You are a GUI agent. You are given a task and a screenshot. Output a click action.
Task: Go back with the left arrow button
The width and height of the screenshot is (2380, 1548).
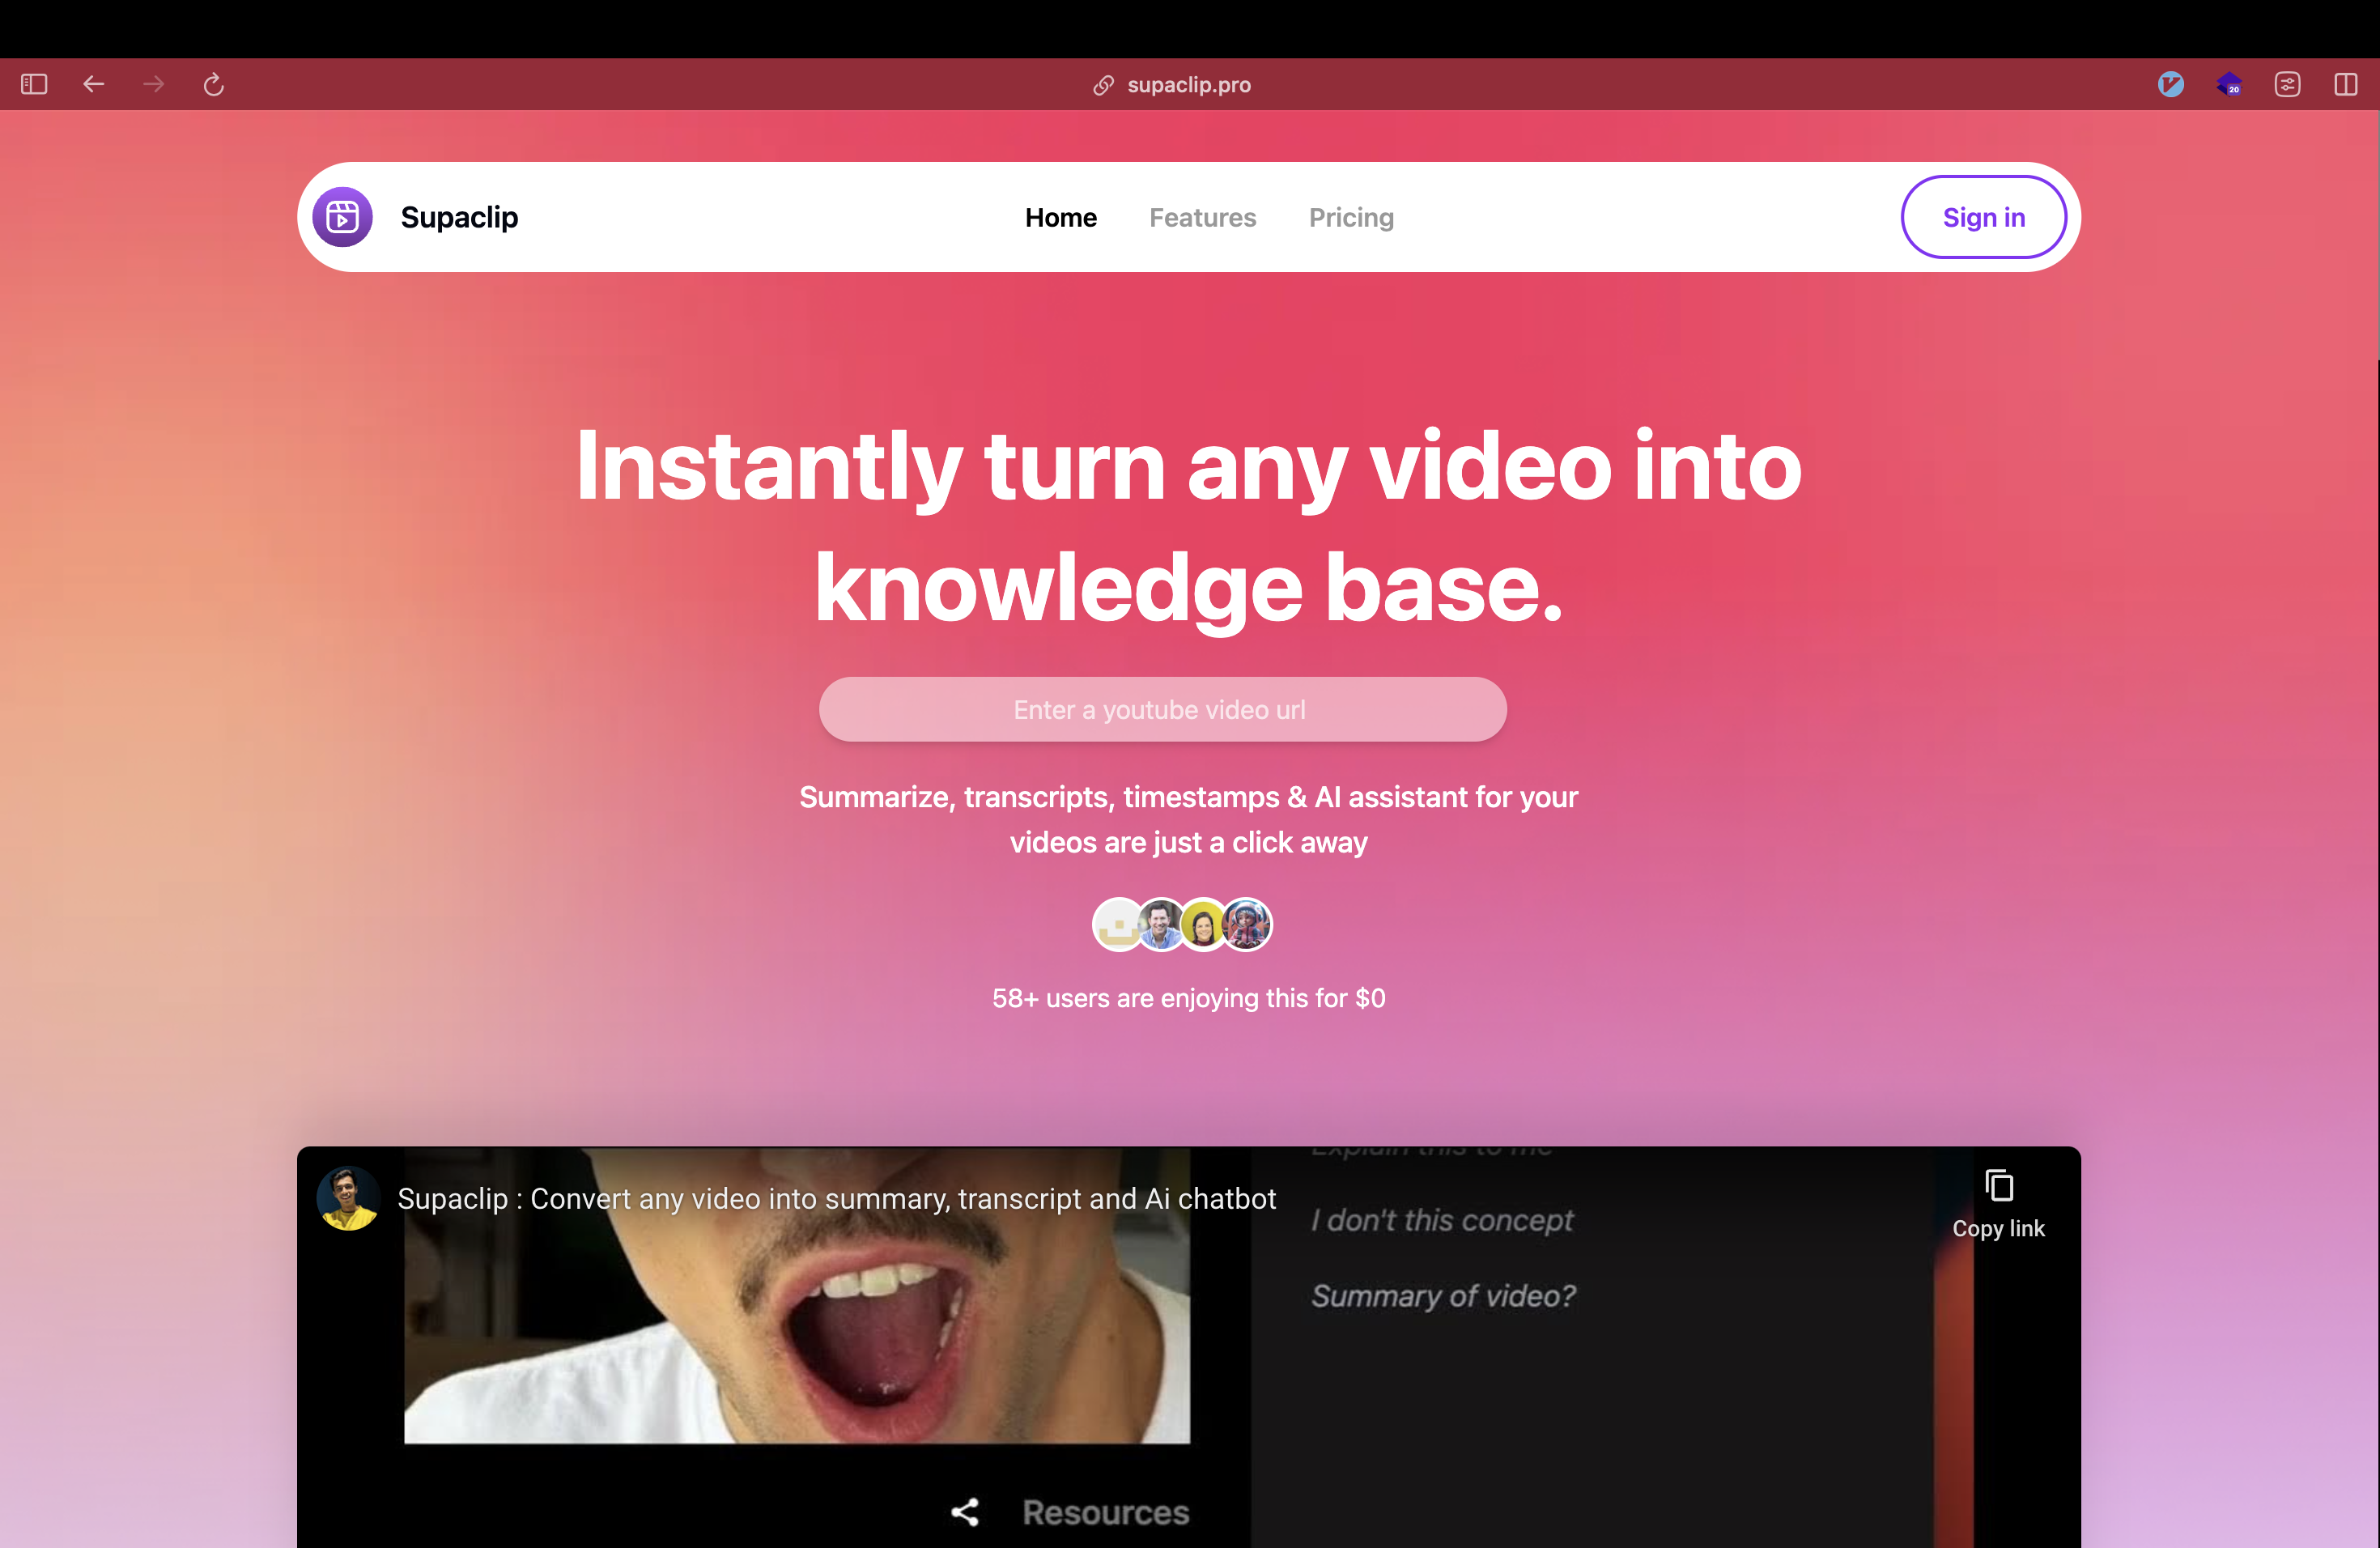(94, 84)
